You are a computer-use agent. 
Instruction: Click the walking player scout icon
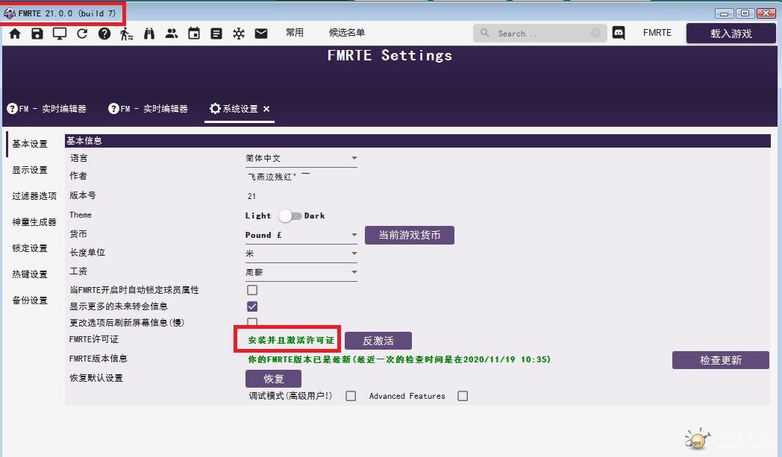126,34
